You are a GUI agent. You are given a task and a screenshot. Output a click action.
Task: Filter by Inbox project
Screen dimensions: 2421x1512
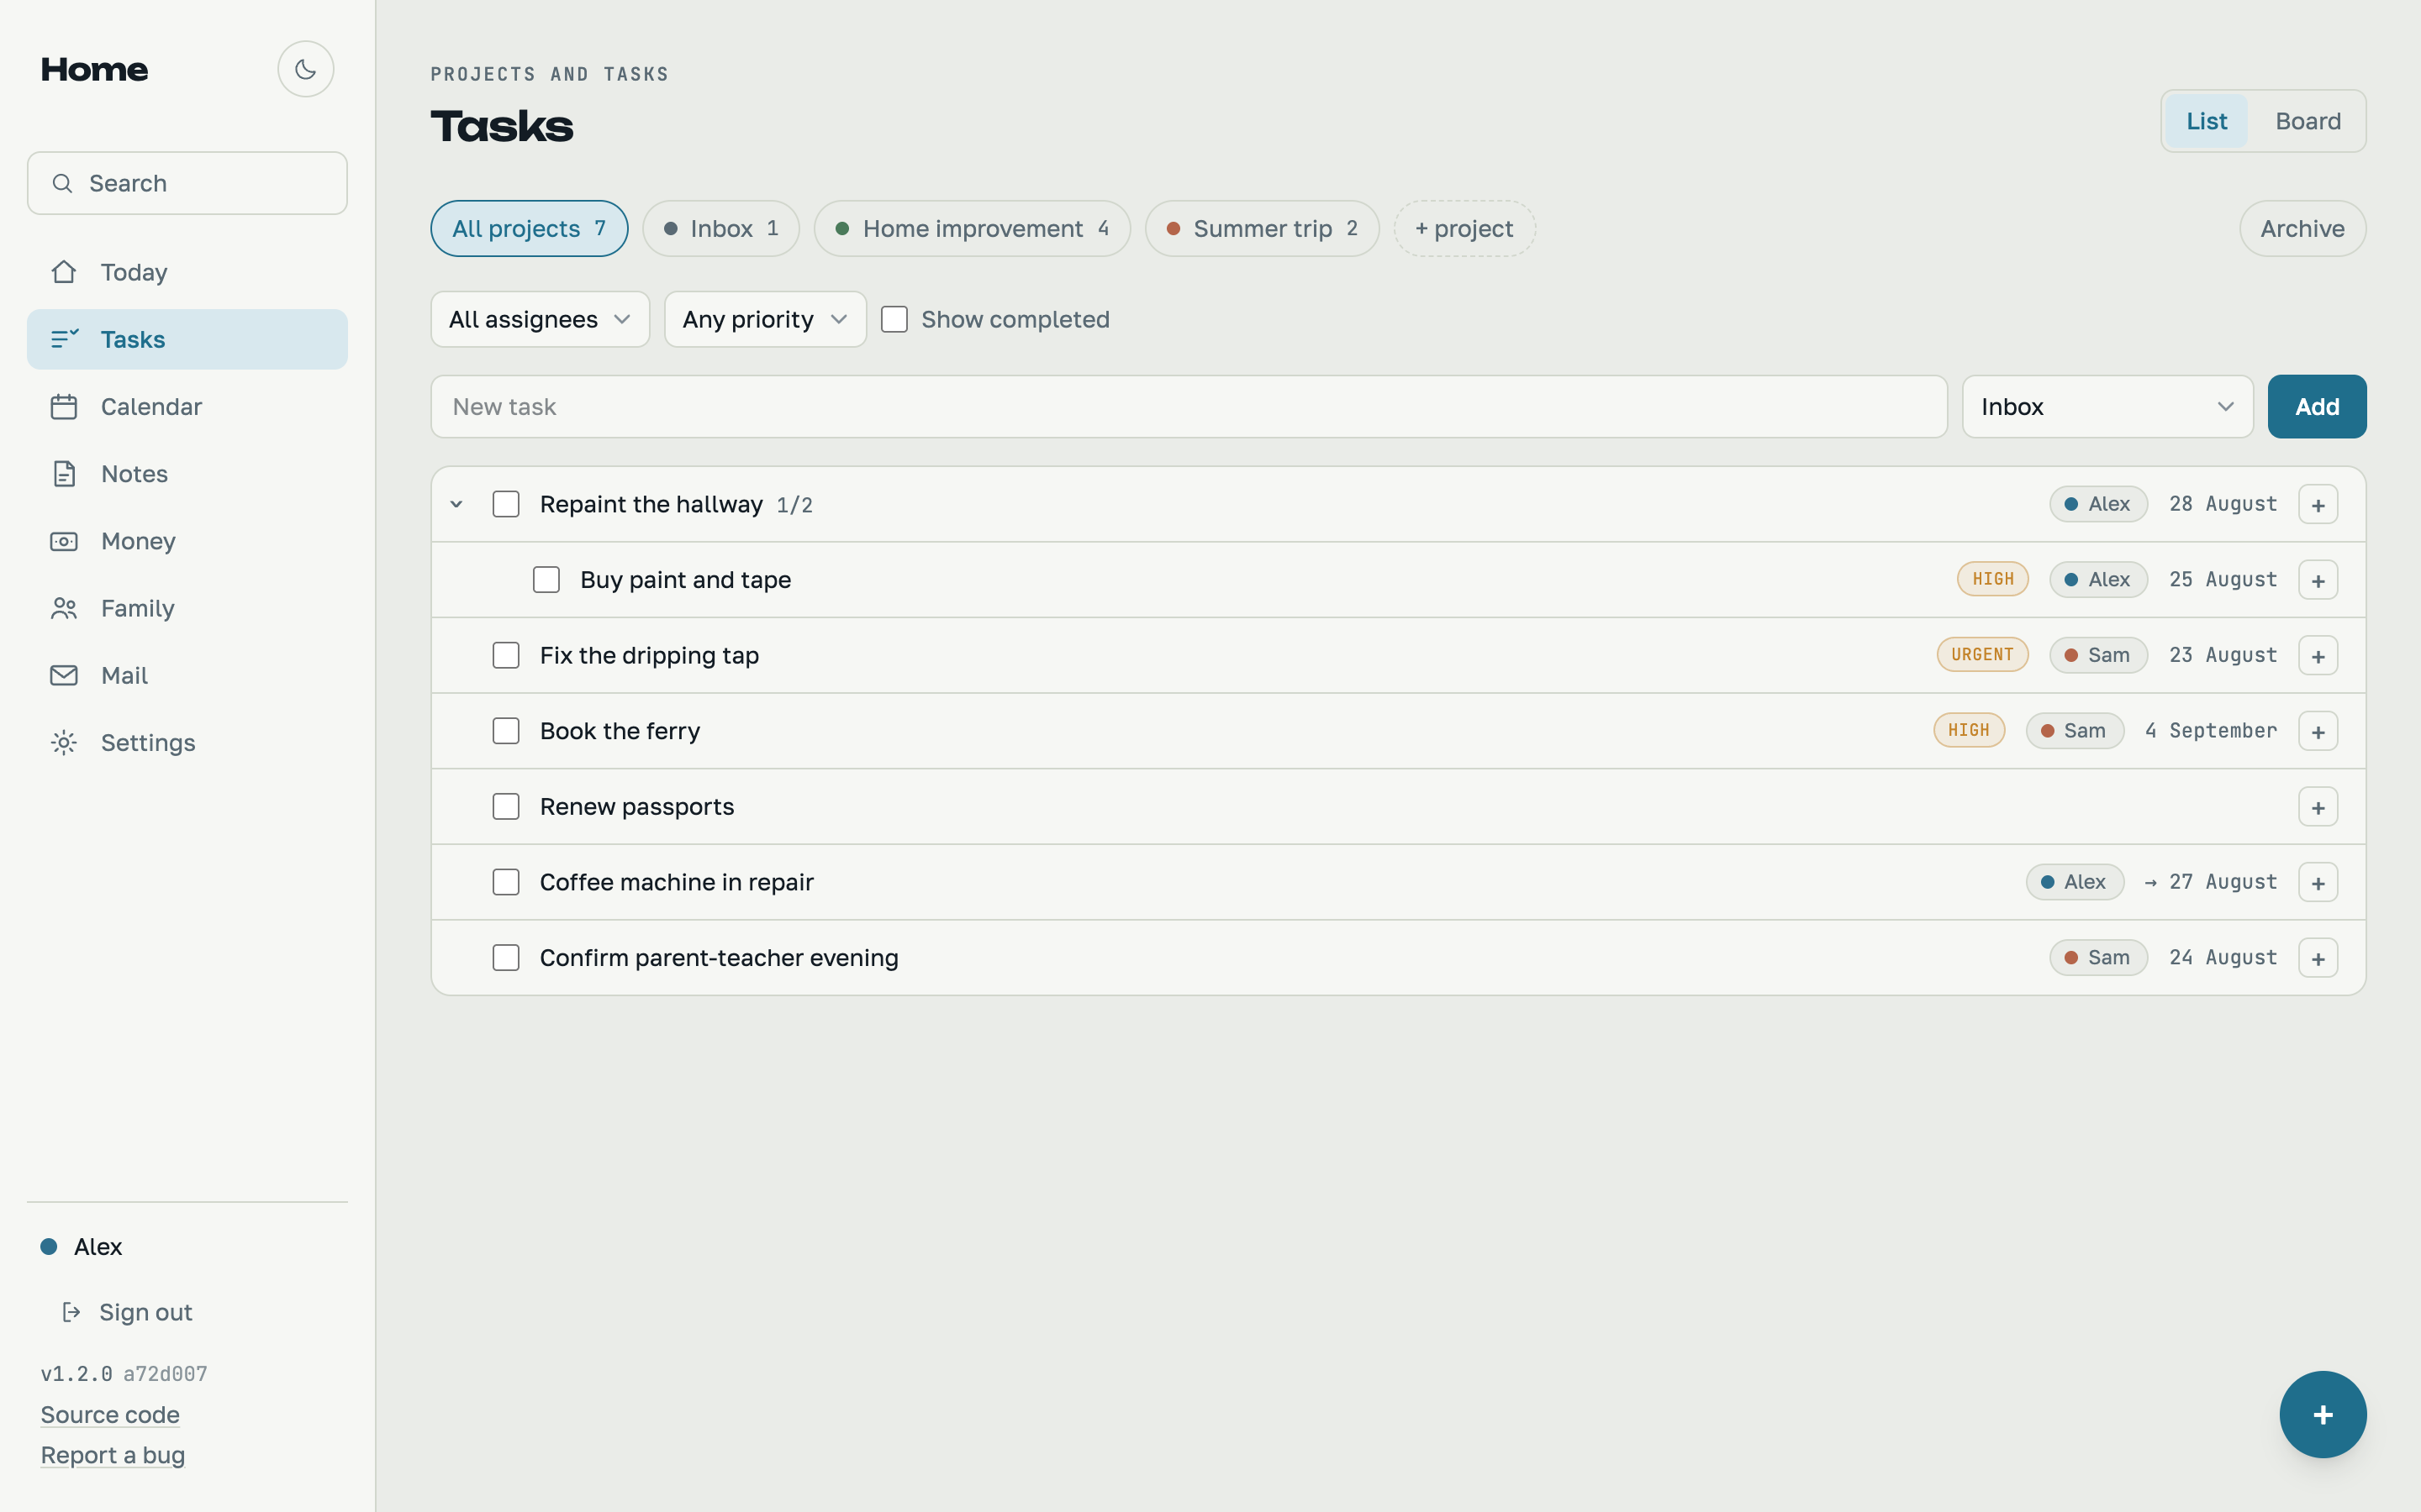(721, 228)
